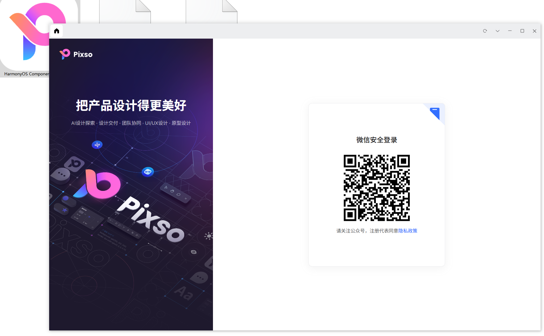Close the Pixso window
Image resolution: width=544 pixels, height=336 pixels.
pyautogui.click(x=534, y=31)
